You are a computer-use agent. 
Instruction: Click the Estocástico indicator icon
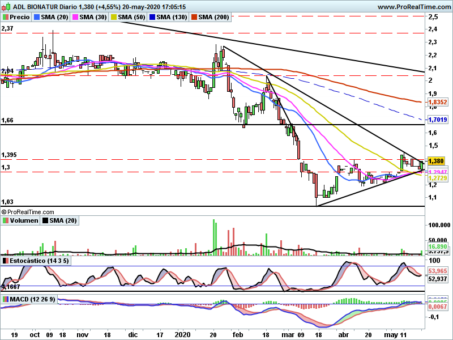[6, 261]
